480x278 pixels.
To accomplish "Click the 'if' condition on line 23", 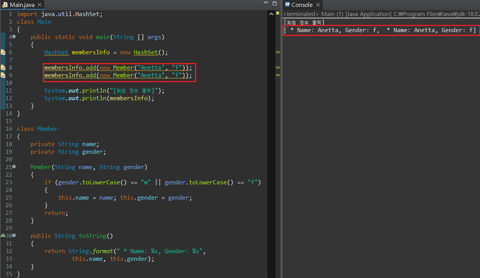I will (153, 182).
